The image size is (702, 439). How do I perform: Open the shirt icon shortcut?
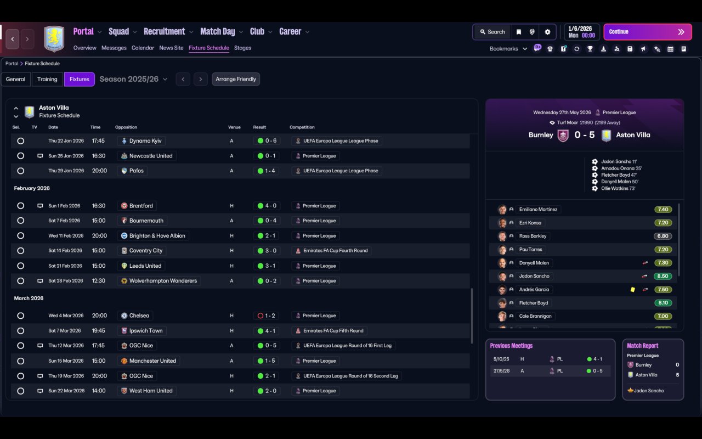tap(550, 49)
